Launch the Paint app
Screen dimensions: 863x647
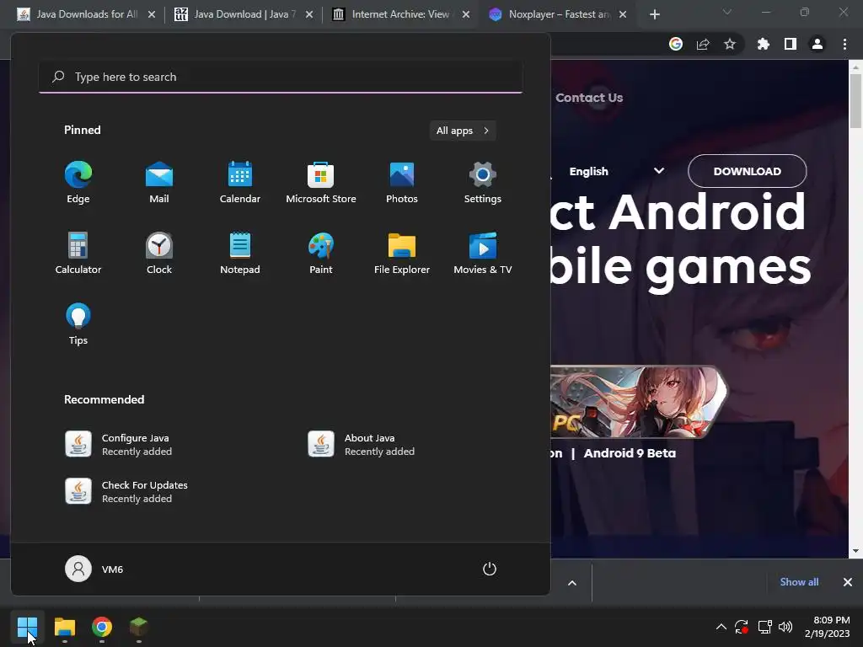coord(321,253)
